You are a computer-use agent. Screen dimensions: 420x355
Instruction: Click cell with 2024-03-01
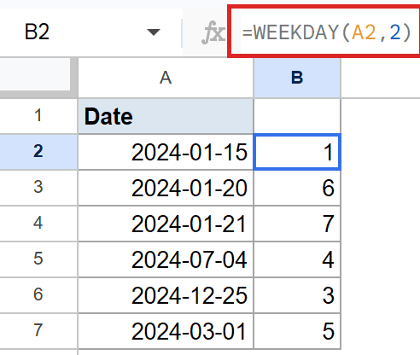[166, 331]
